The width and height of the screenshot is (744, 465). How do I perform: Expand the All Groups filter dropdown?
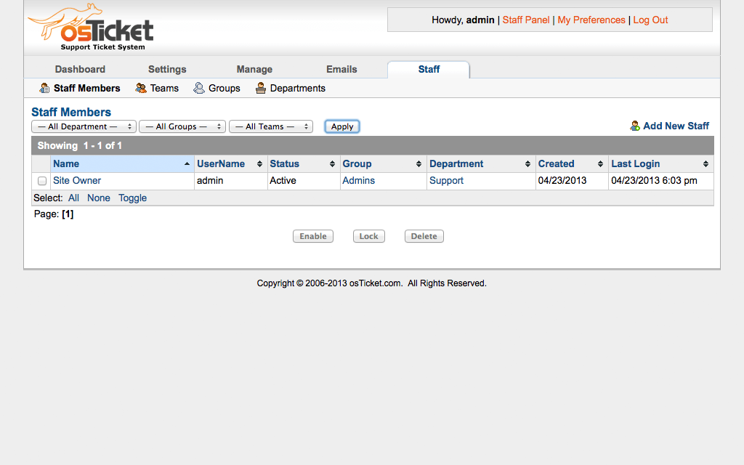(182, 126)
